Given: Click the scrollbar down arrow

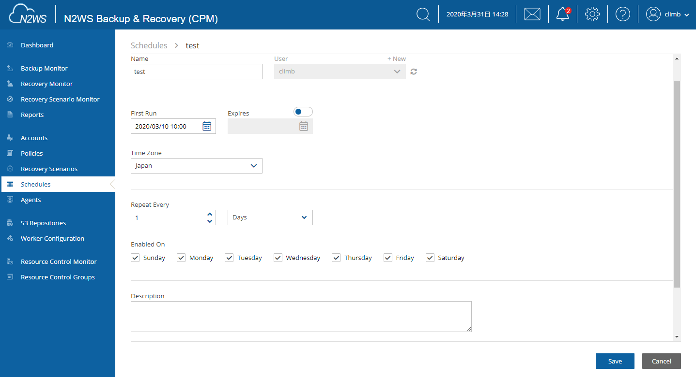Looking at the screenshot, I should click(x=677, y=337).
